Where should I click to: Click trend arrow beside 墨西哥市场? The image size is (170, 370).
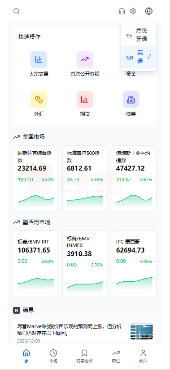pos(17,222)
